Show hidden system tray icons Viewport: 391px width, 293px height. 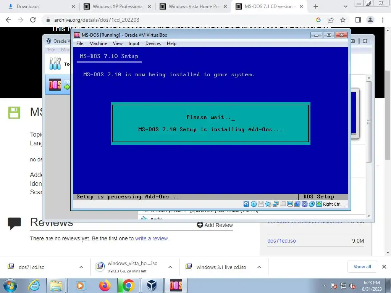(325, 286)
